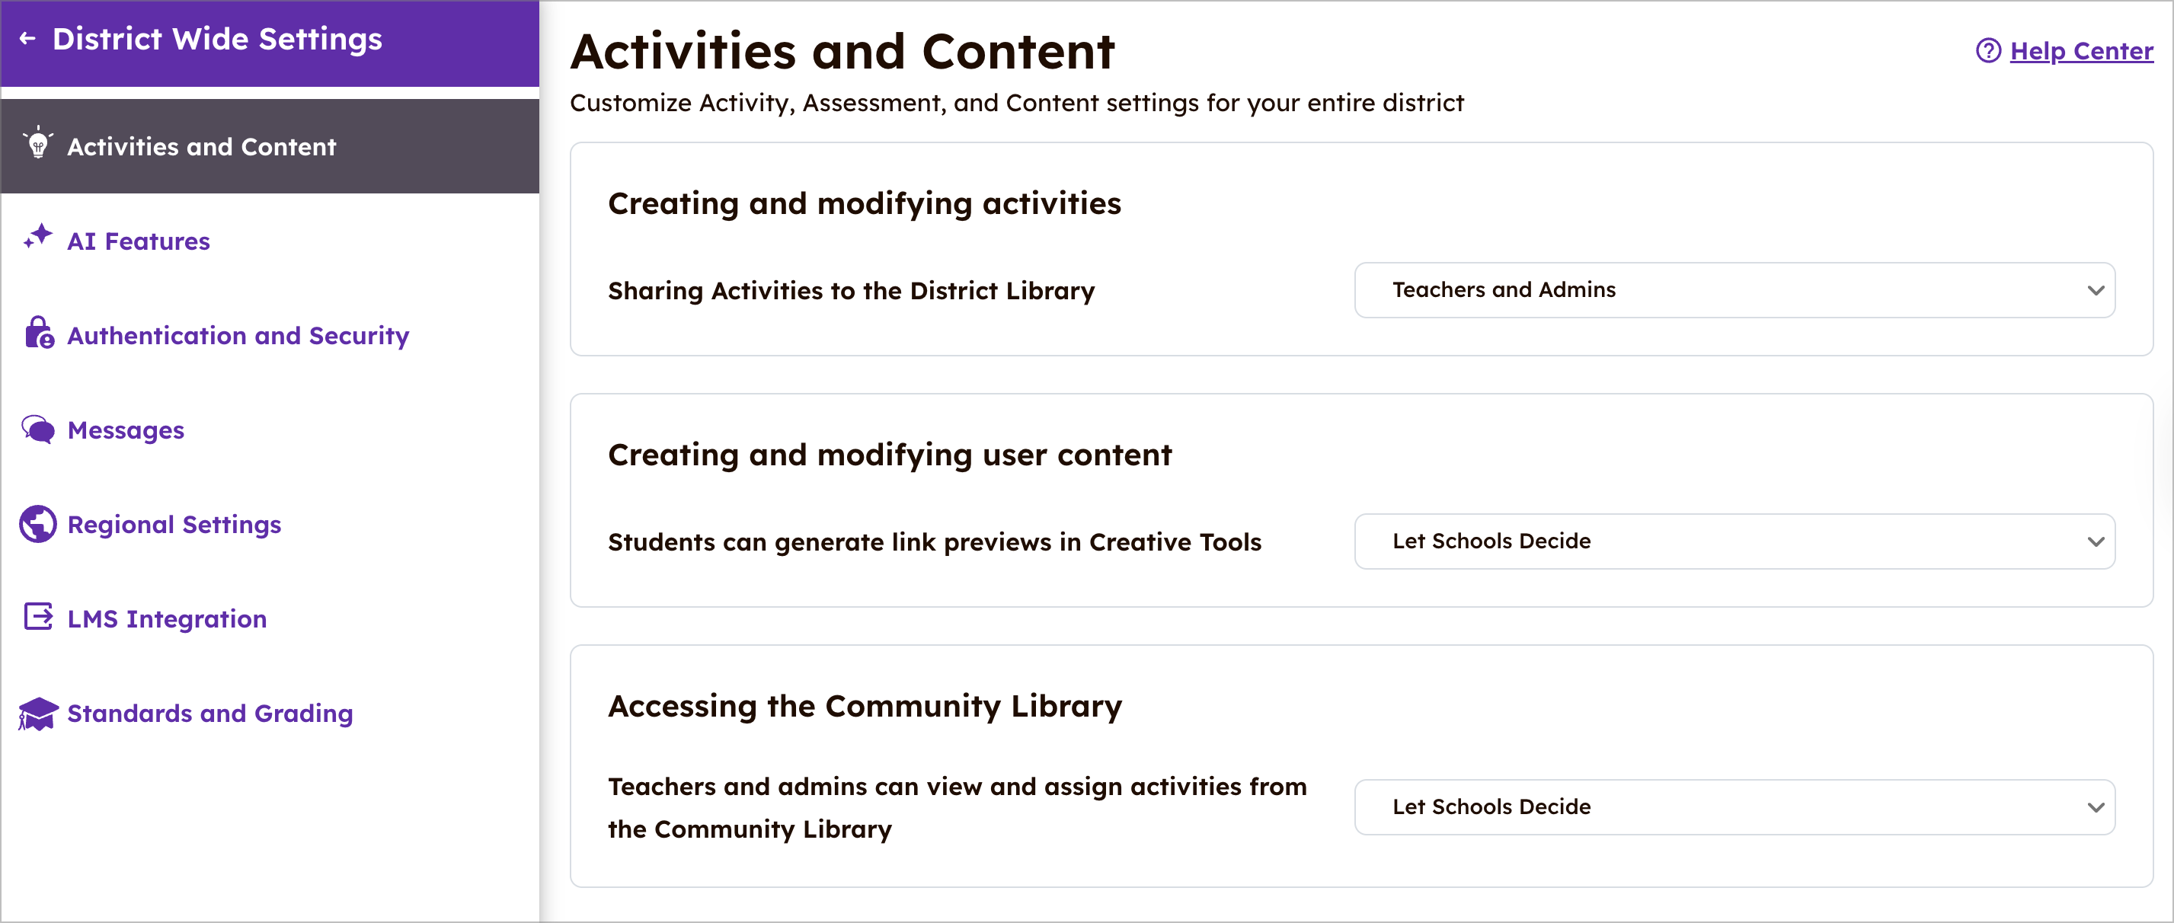Go to Authentication and Security settings
The image size is (2174, 923).
(x=238, y=336)
